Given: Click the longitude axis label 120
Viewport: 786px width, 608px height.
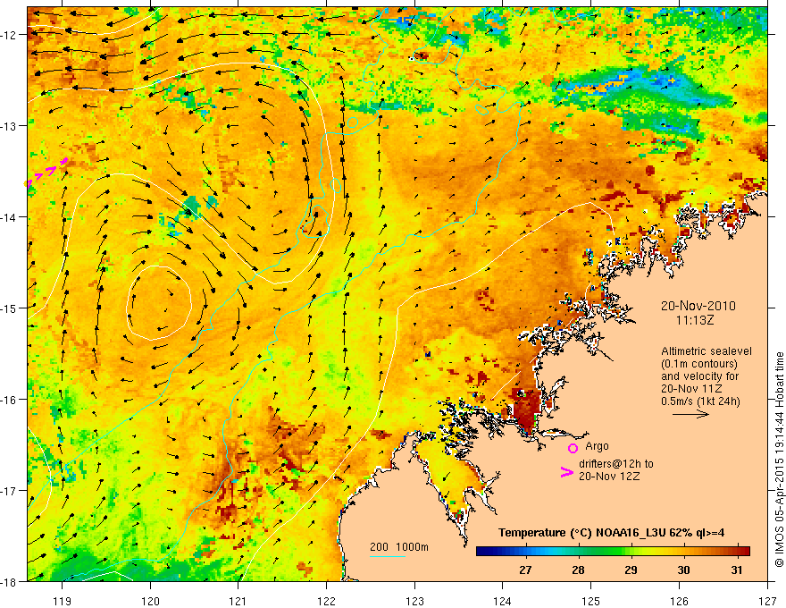Looking at the screenshot, I should [150, 601].
